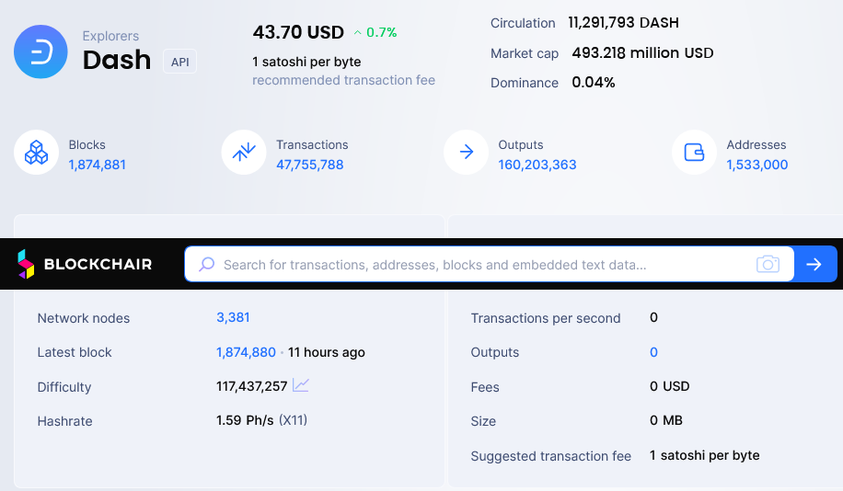The width and height of the screenshot is (843, 491).
Task: Click the BLOCKCHAIR wordmark
Action: pos(98,264)
